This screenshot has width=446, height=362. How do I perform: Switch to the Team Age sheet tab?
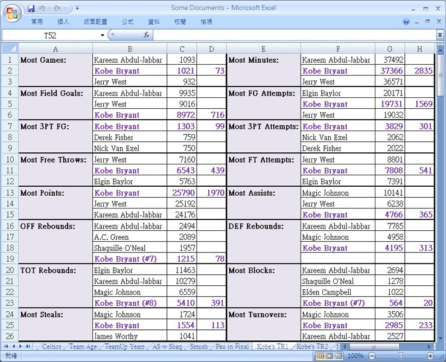(x=83, y=347)
